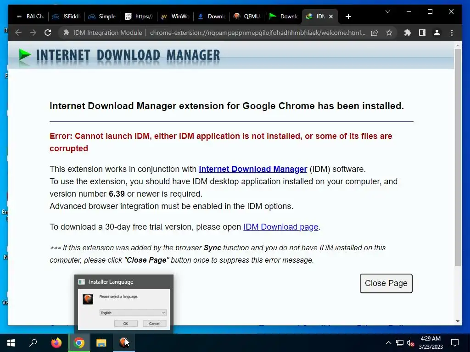The width and height of the screenshot is (470, 352).
Task: Click the 6.39 version number text
Action: [117, 194]
